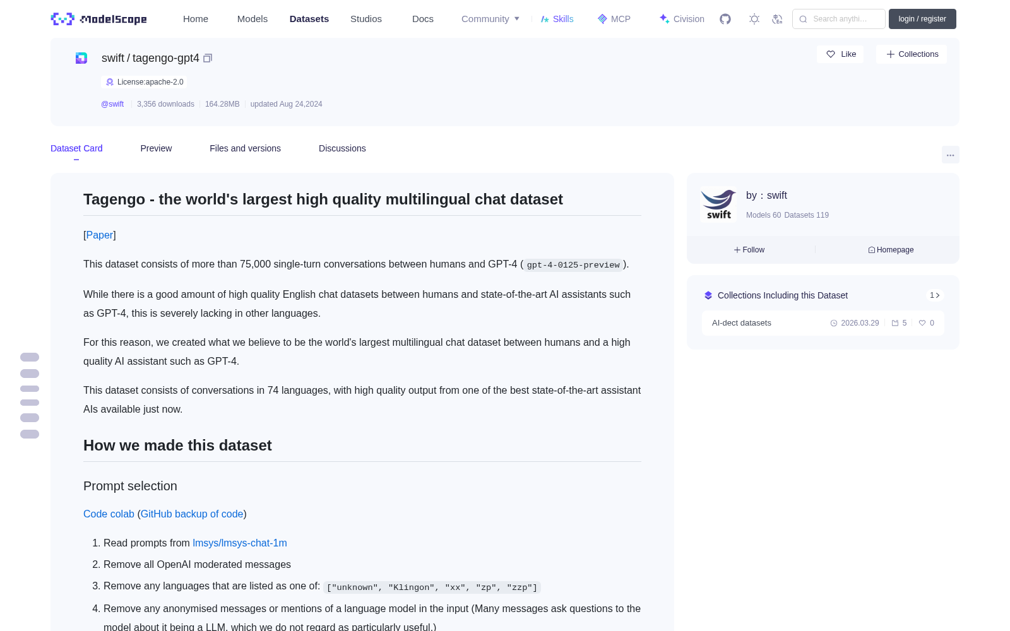Add dataset to Collections
Viewport: 1010px width, 631px height.
pos(912,54)
